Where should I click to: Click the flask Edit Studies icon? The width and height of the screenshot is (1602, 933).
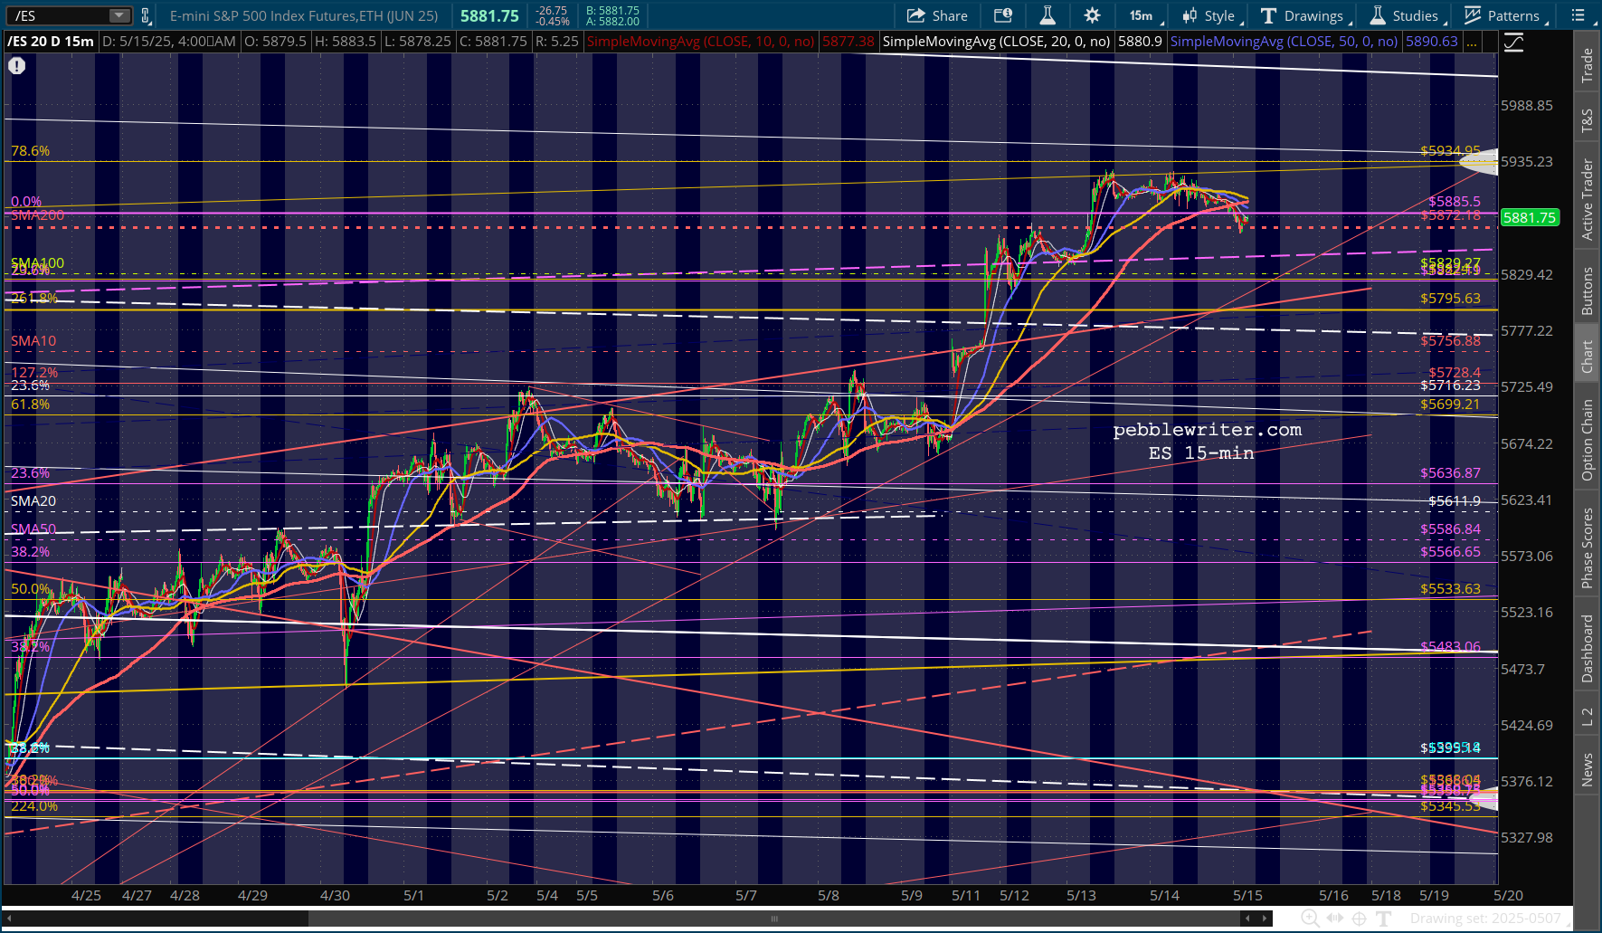point(1047,15)
